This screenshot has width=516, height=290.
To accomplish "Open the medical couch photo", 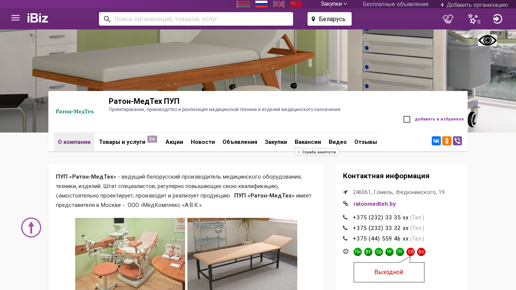I will (x=242, y=254).
